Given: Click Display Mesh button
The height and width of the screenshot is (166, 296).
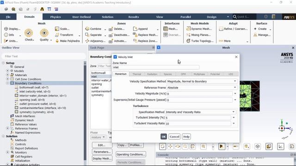Looking at the screenshot, I should tap(102, 159).
